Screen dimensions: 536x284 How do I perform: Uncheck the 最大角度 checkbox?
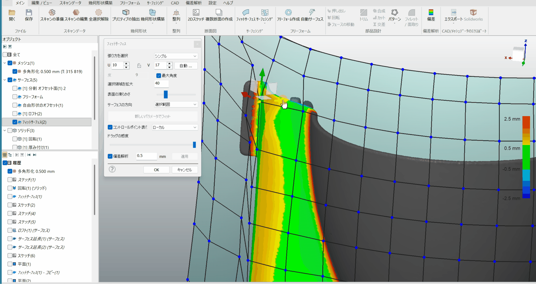pos(159,76)
